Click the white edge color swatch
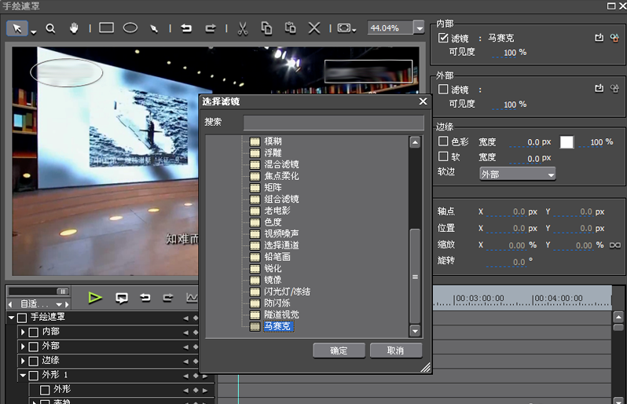Screen dimensions: 627x404 [x=566, y=142]
